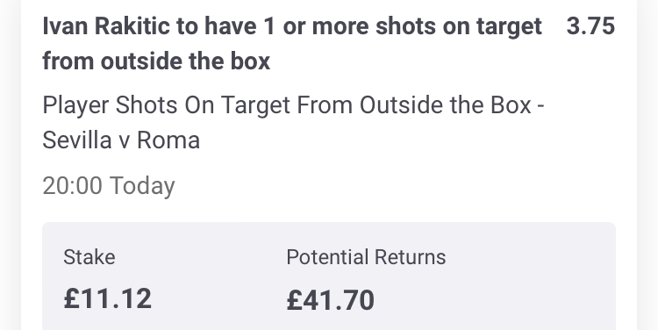The width and height of the screenshot is (658, 330).
Task: Click the team name 'Sevilla'
Action: pyautogui.click(x=77, y=140)
